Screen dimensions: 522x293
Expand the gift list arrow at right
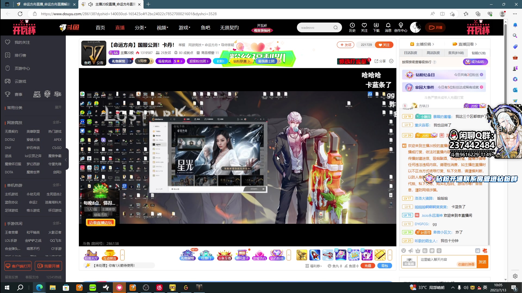tap(390, 255)
